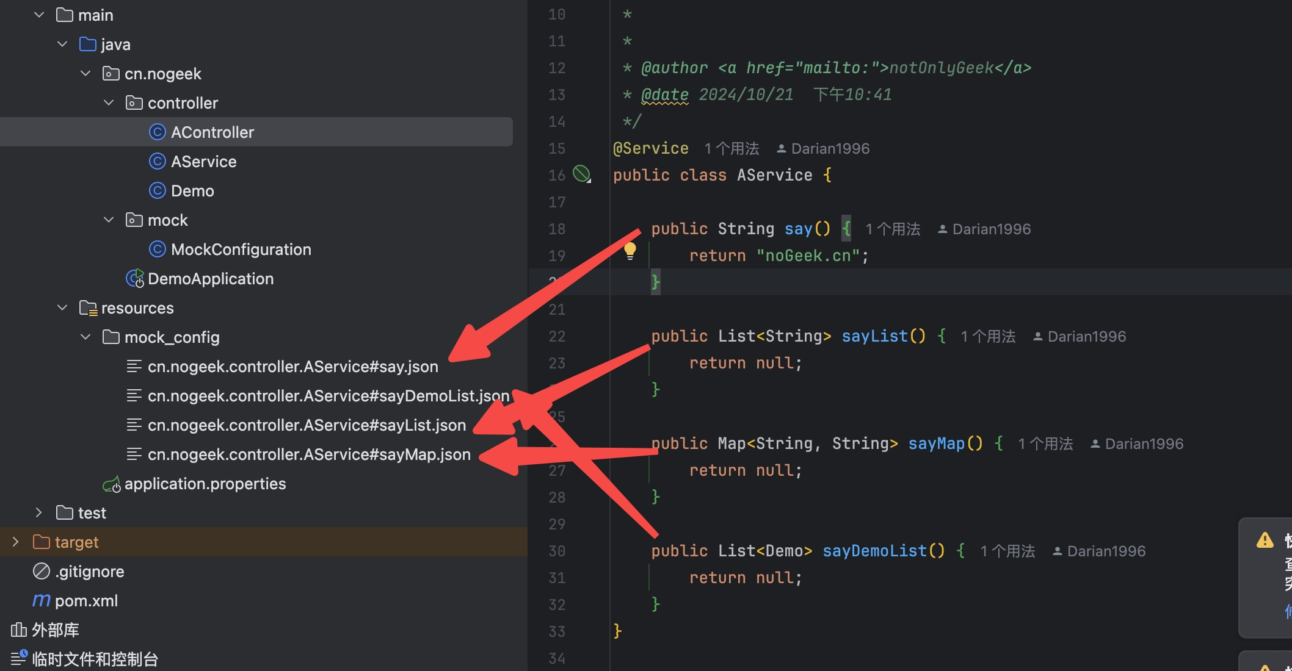Open scratch files and consoles icon
The height and width of the screenshot is (671, 1292).
[x=18, y=658]
